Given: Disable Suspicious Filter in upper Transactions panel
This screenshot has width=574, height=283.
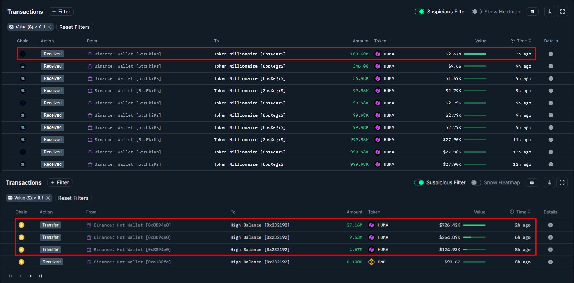Looking at the screenshot, I should tap(419, 12).
